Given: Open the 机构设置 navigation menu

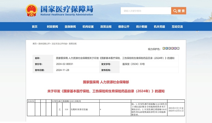Looking at the screenshot, I should click(88, 27).
